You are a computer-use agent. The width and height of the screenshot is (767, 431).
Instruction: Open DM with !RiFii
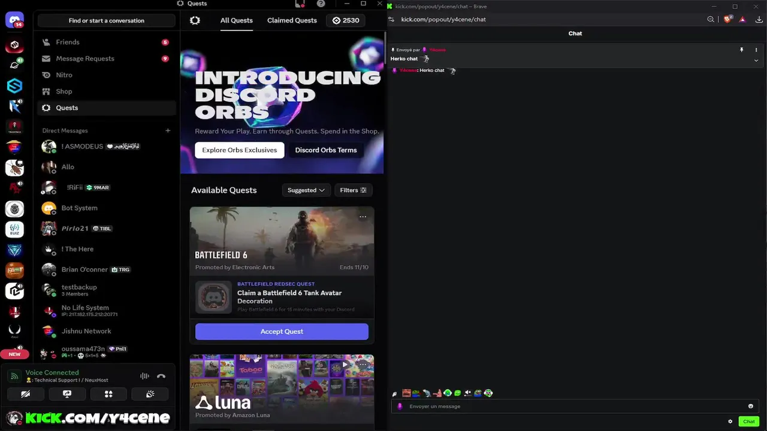(x=107, y=187)
